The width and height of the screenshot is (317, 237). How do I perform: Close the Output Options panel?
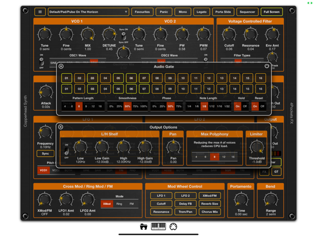tap(60, 127)
